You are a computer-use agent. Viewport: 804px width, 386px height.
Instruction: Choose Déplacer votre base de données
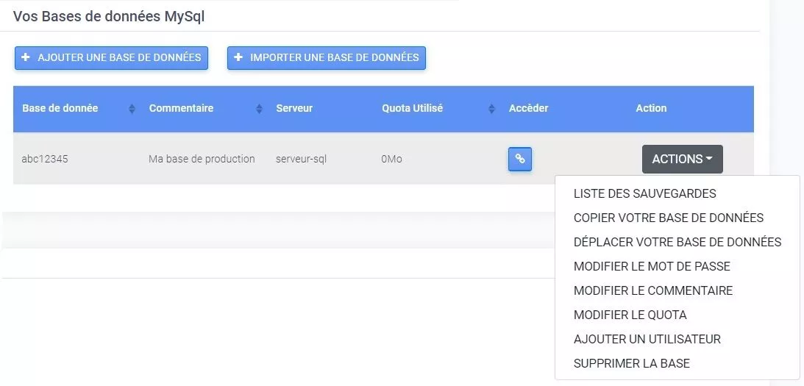pyautogui.click(x=677, y=242)
